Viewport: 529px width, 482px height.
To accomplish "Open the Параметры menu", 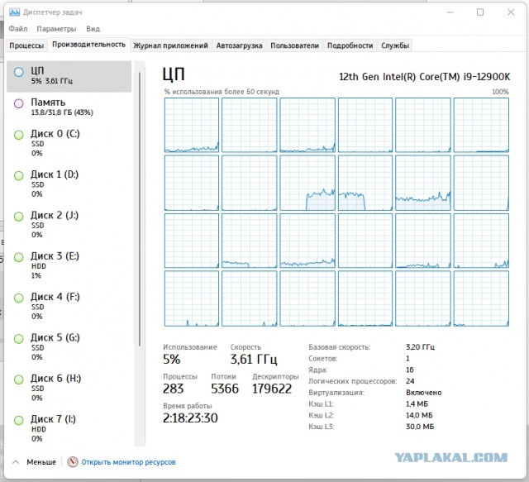I will [x=56, y=29].
